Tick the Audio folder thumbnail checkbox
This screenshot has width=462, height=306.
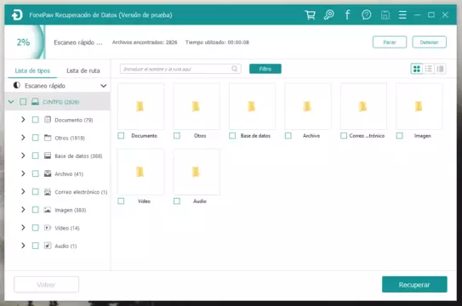(x=177, y=201)
